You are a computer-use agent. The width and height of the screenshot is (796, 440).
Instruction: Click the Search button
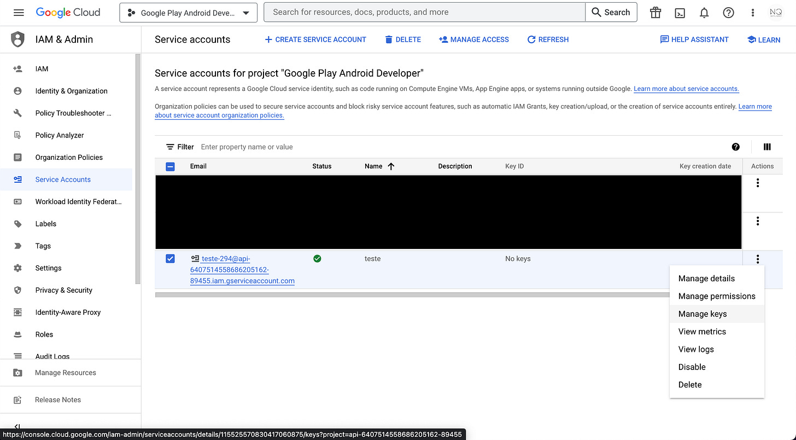point(611,12)
